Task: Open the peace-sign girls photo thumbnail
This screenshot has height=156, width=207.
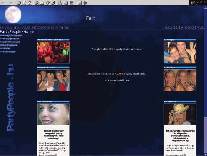Action: [180, 52]
